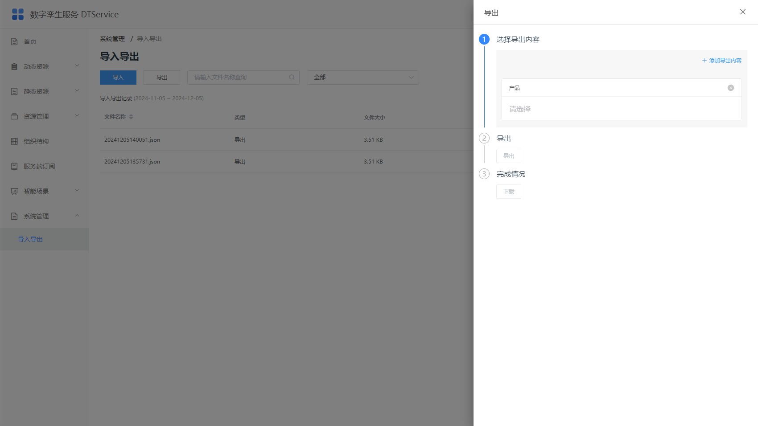The width and height of the screenshot is (758, 426).
Task: Click the 服务端订阅 sidebar icon
Action: click(x=14, y=166)
